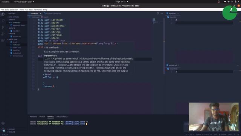Click the 'while(t--){' line in code
The height and width of the screenshot is (136, 241).
tap(50, 77)
